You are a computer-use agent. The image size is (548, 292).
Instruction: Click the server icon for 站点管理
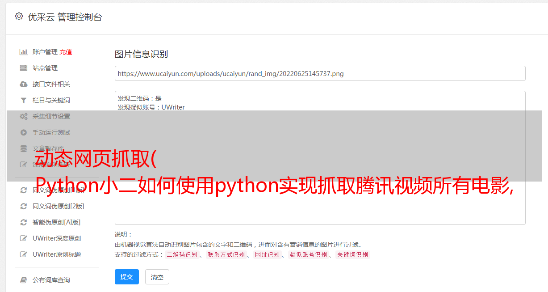tap(24, 68)
